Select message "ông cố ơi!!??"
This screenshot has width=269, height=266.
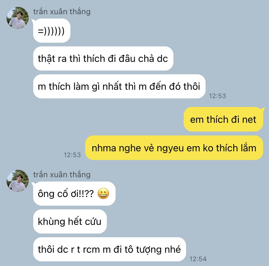(74, 194)
